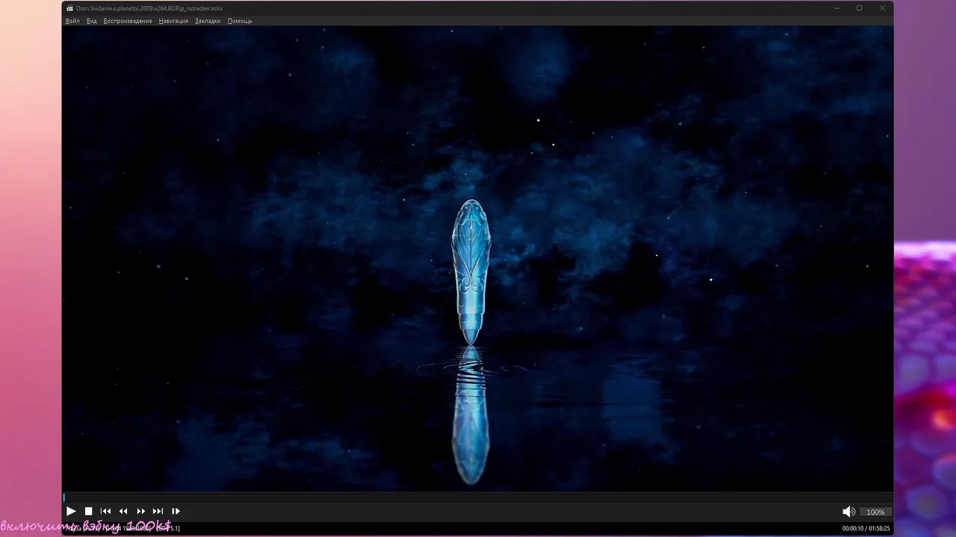Open the Вид menu
This screenshot has width=956, height=537.
[92, 21]
